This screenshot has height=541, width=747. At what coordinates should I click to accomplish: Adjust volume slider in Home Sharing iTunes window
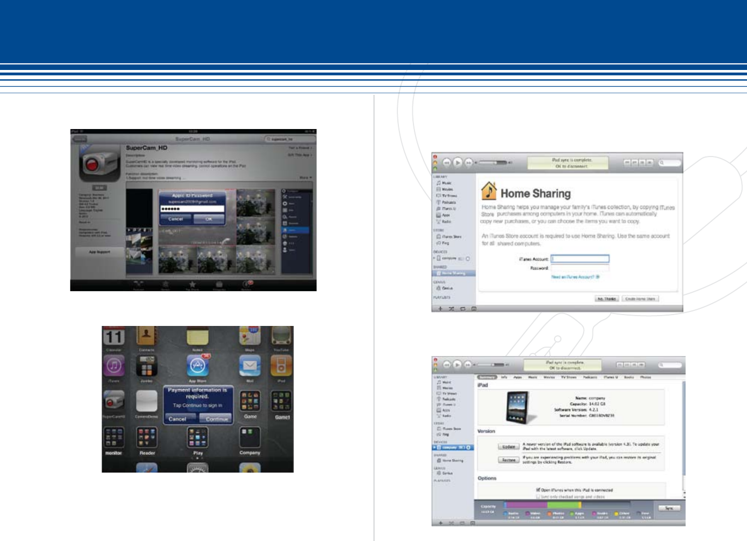point(493,163)
